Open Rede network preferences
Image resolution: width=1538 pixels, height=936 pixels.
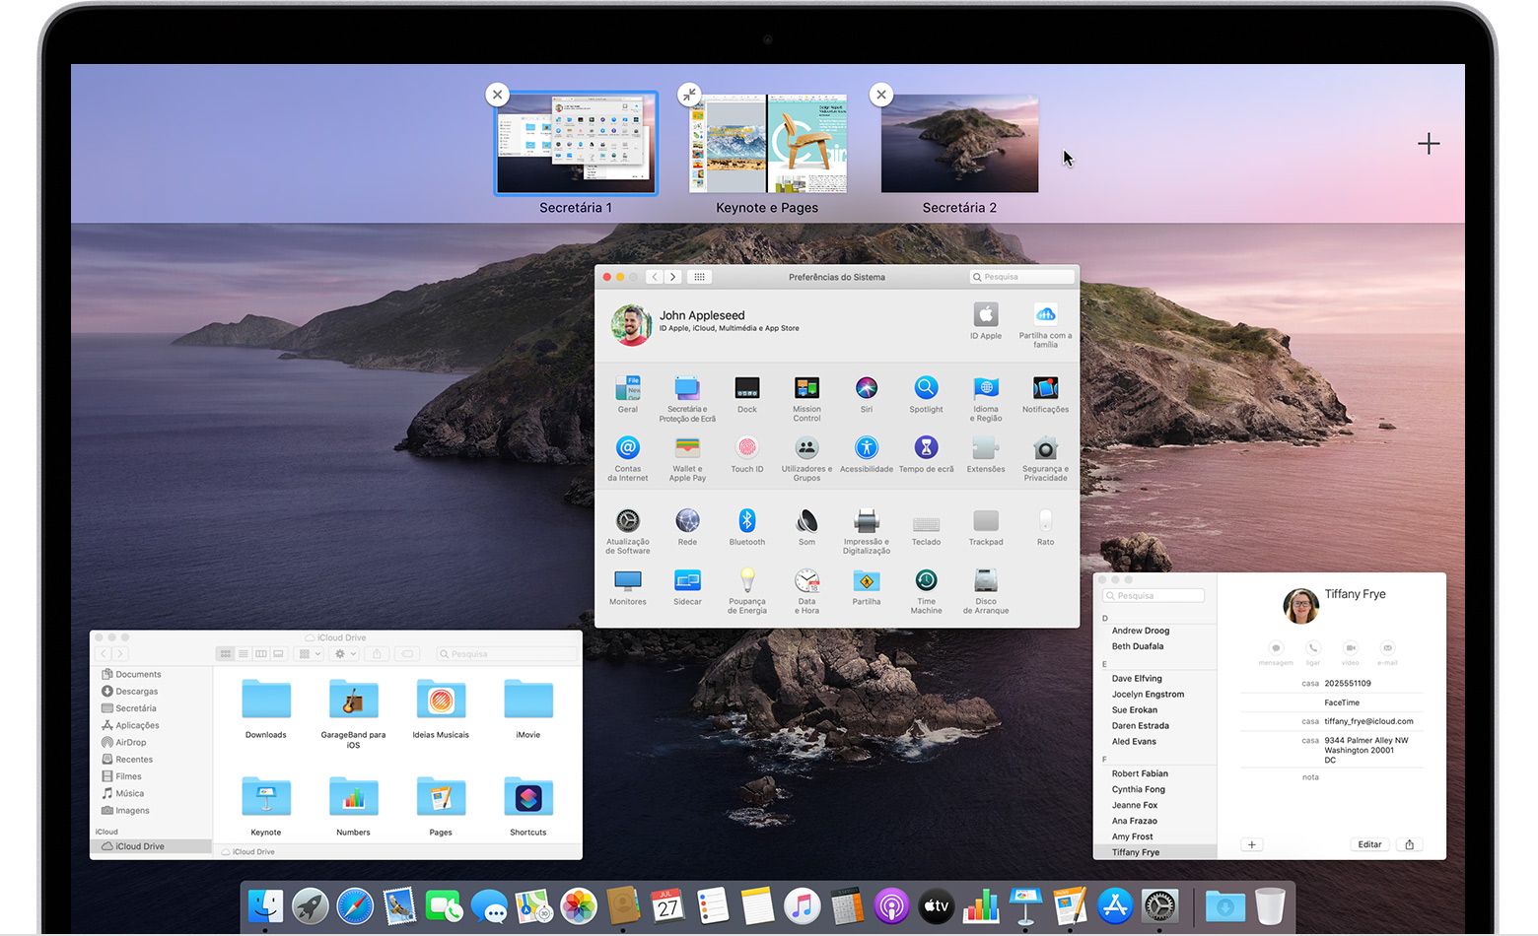pos(687,527)
